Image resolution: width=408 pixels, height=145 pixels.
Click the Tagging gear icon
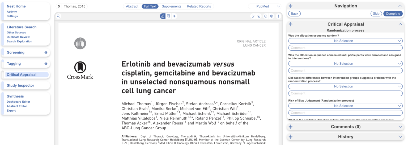coord(46,64)
